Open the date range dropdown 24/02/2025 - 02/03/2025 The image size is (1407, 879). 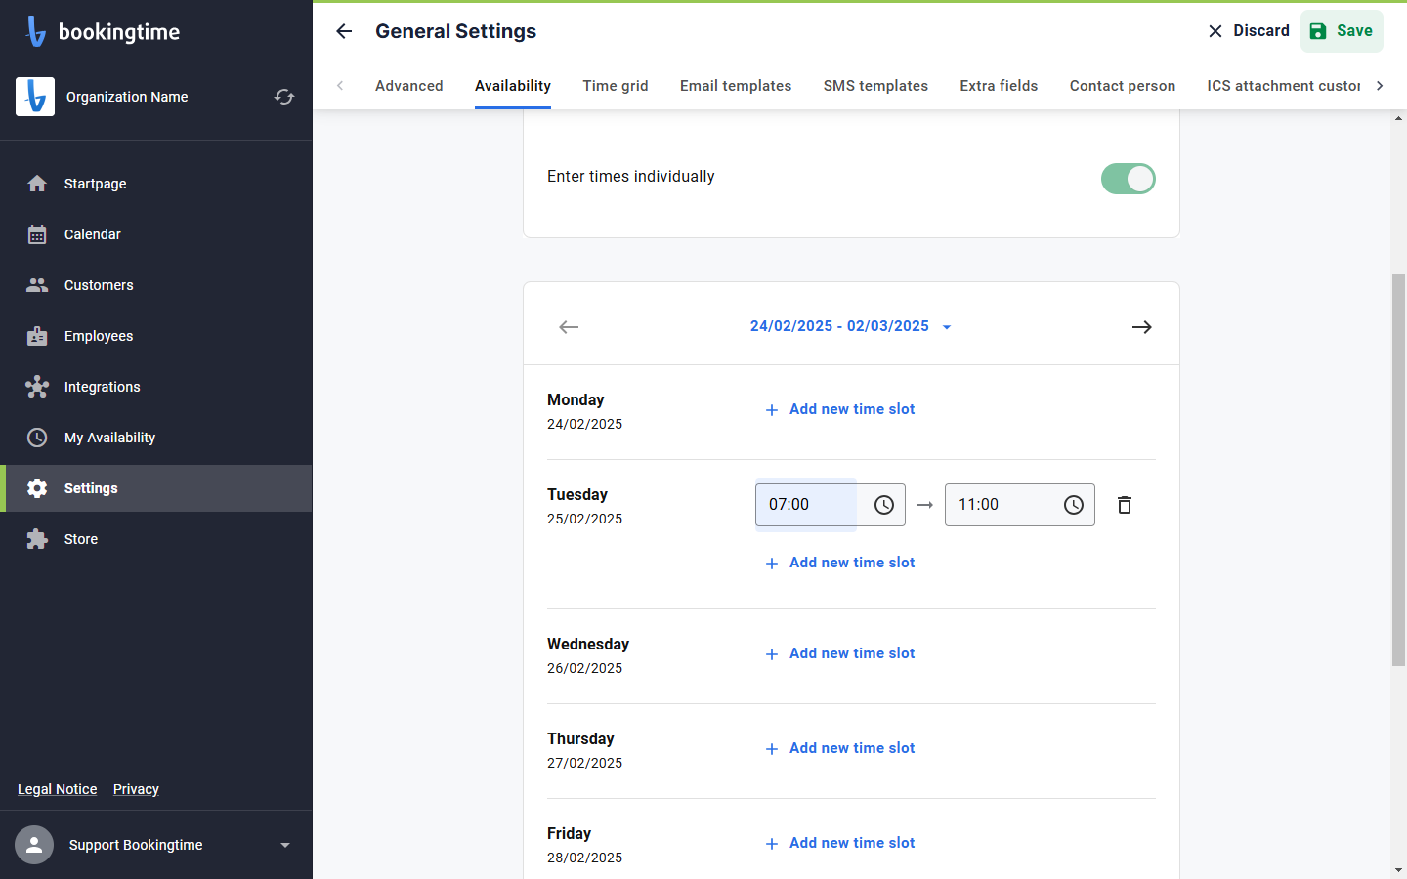tap(851, 326)
